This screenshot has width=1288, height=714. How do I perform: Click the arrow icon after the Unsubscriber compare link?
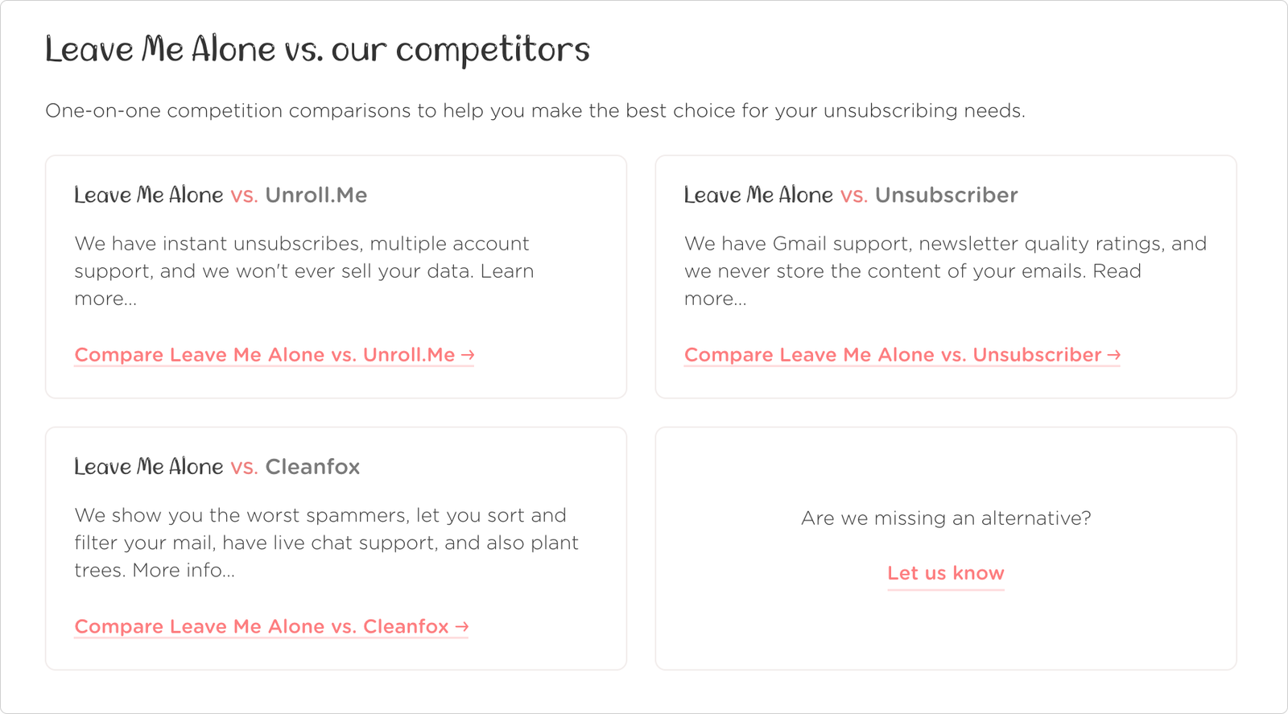[x=1114, y=355]
